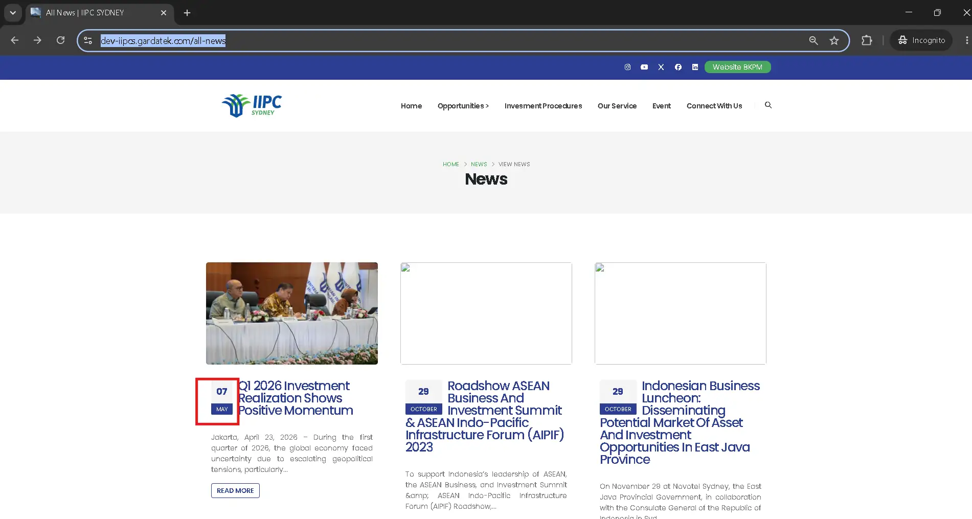Open the conference photo thumbnail
This screenshot has height=519, width=972.
(292, 313)
